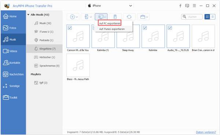Select the Blazo - Ri...teous Path thumbnail

tap(78, 65)
